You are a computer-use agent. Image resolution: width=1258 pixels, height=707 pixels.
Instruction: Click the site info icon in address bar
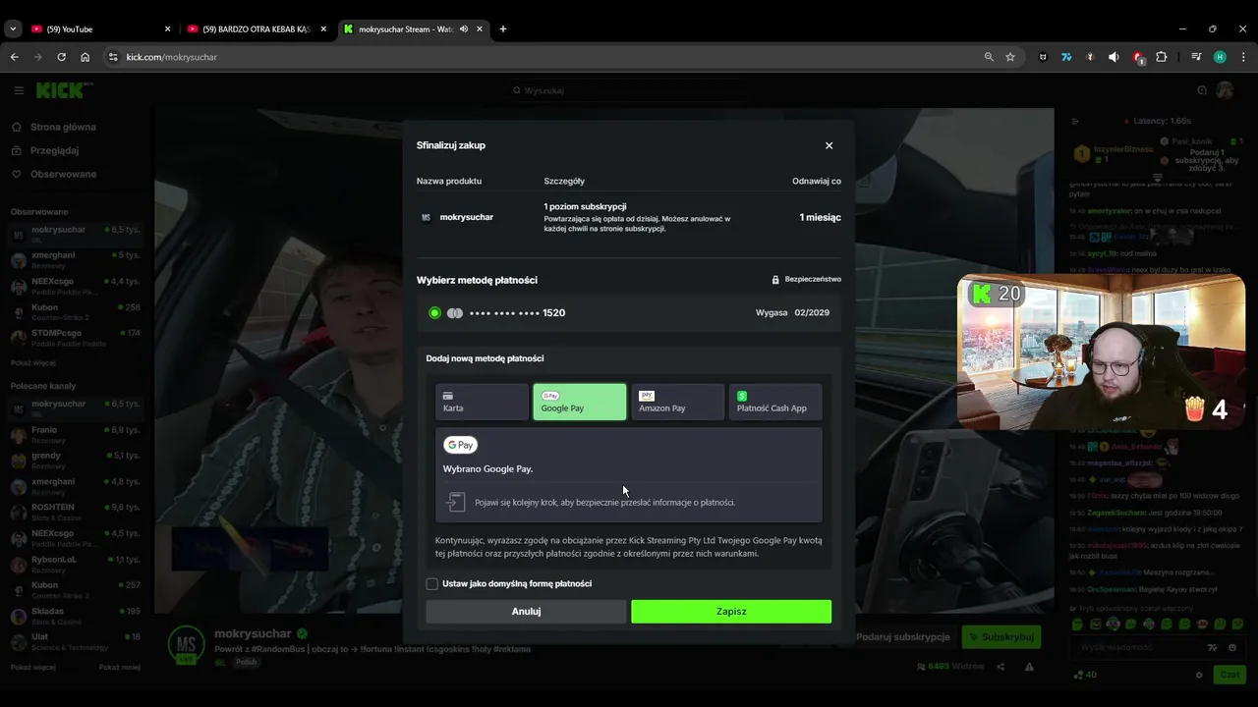[x=113, y=57]
